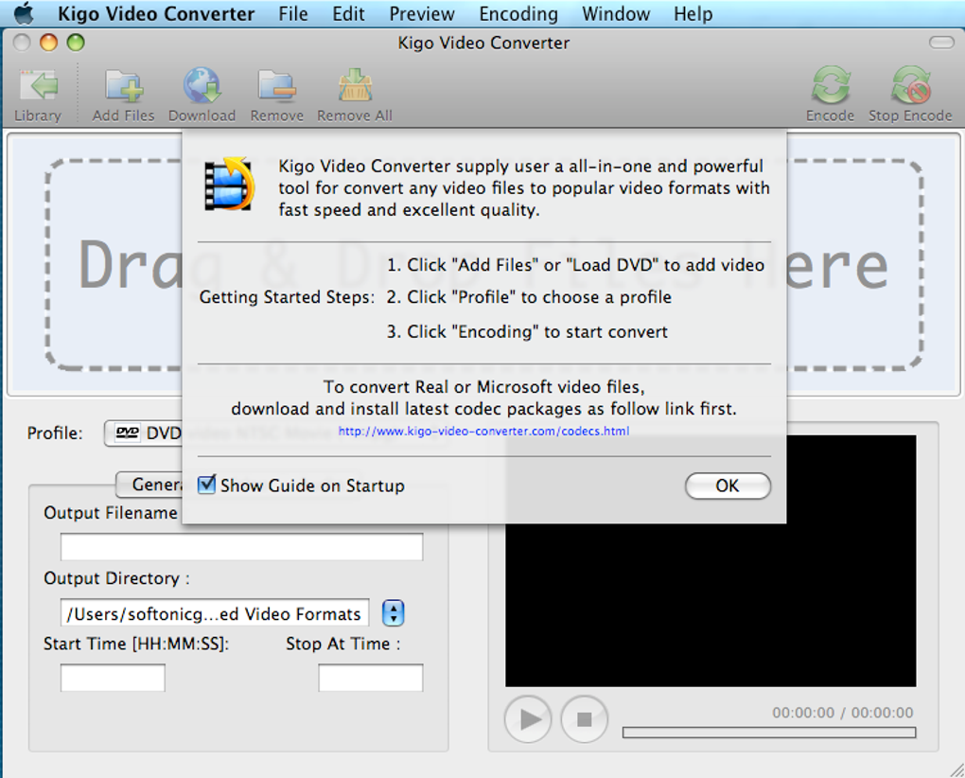The height and width of the screenshot is (778, 965).
Task: Click the "Getting Started Steps:" label
Action: coord(287,297)
